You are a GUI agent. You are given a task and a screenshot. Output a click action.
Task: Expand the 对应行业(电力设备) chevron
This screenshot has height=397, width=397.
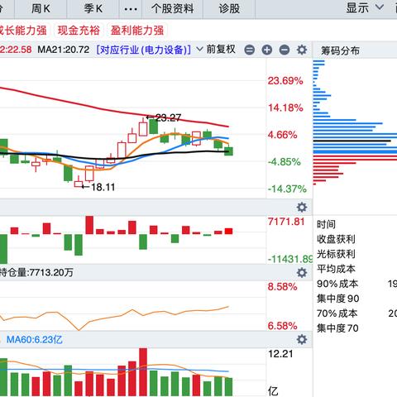pos(199,50)
